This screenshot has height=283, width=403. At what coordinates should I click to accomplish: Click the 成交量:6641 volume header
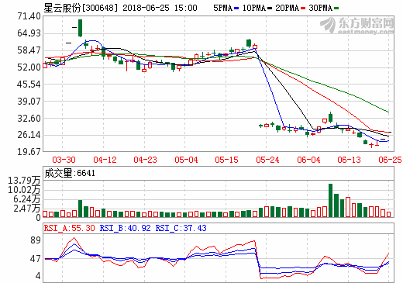coord(70,173)
